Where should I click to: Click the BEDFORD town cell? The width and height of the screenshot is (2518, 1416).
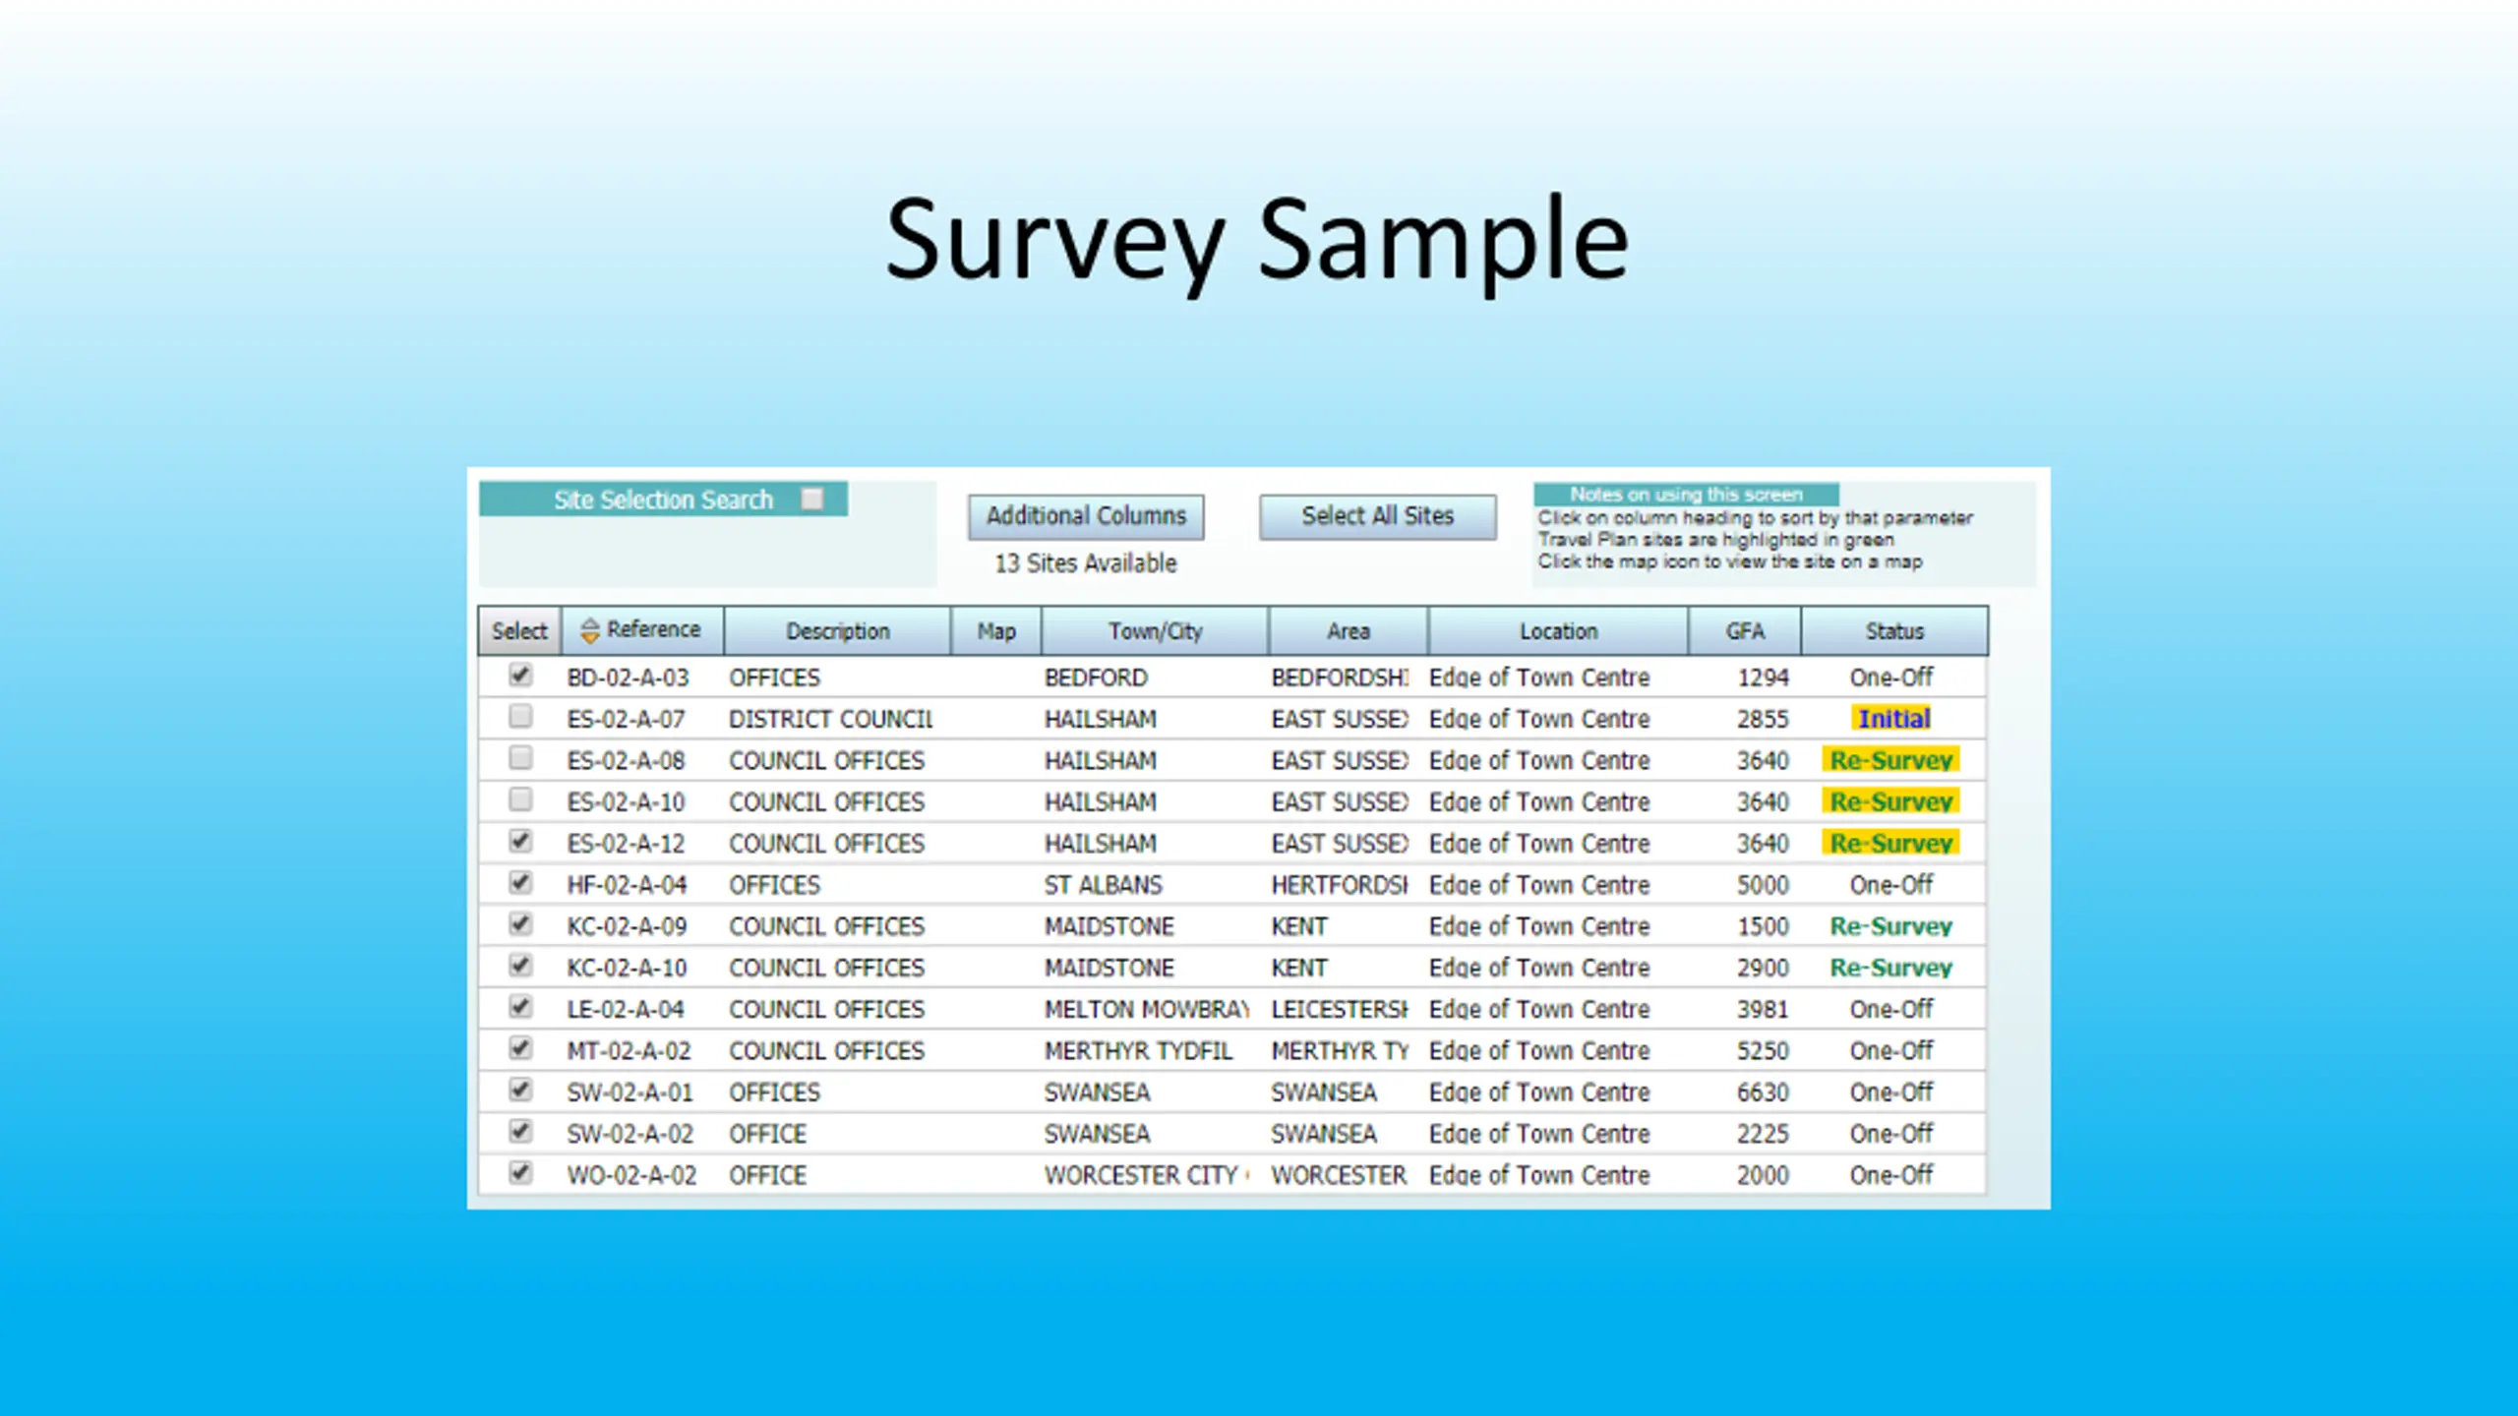(x=1096, y=678)
